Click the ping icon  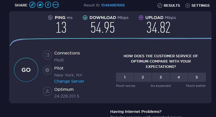(50, 18)
